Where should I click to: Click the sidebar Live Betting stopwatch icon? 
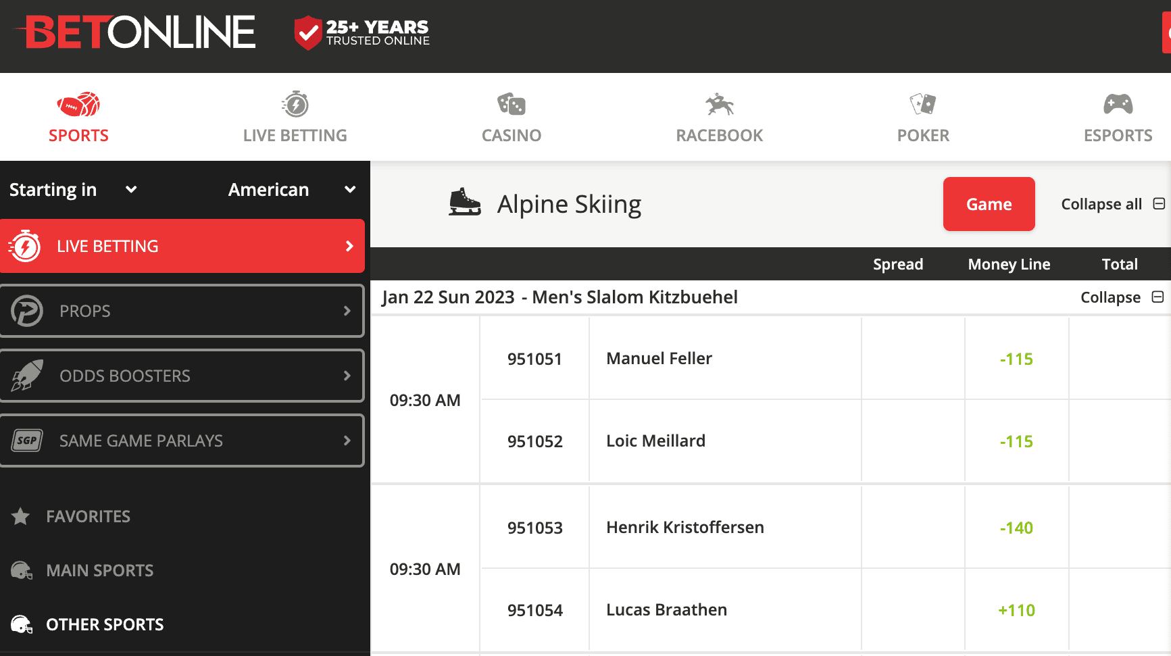point(25,246)
